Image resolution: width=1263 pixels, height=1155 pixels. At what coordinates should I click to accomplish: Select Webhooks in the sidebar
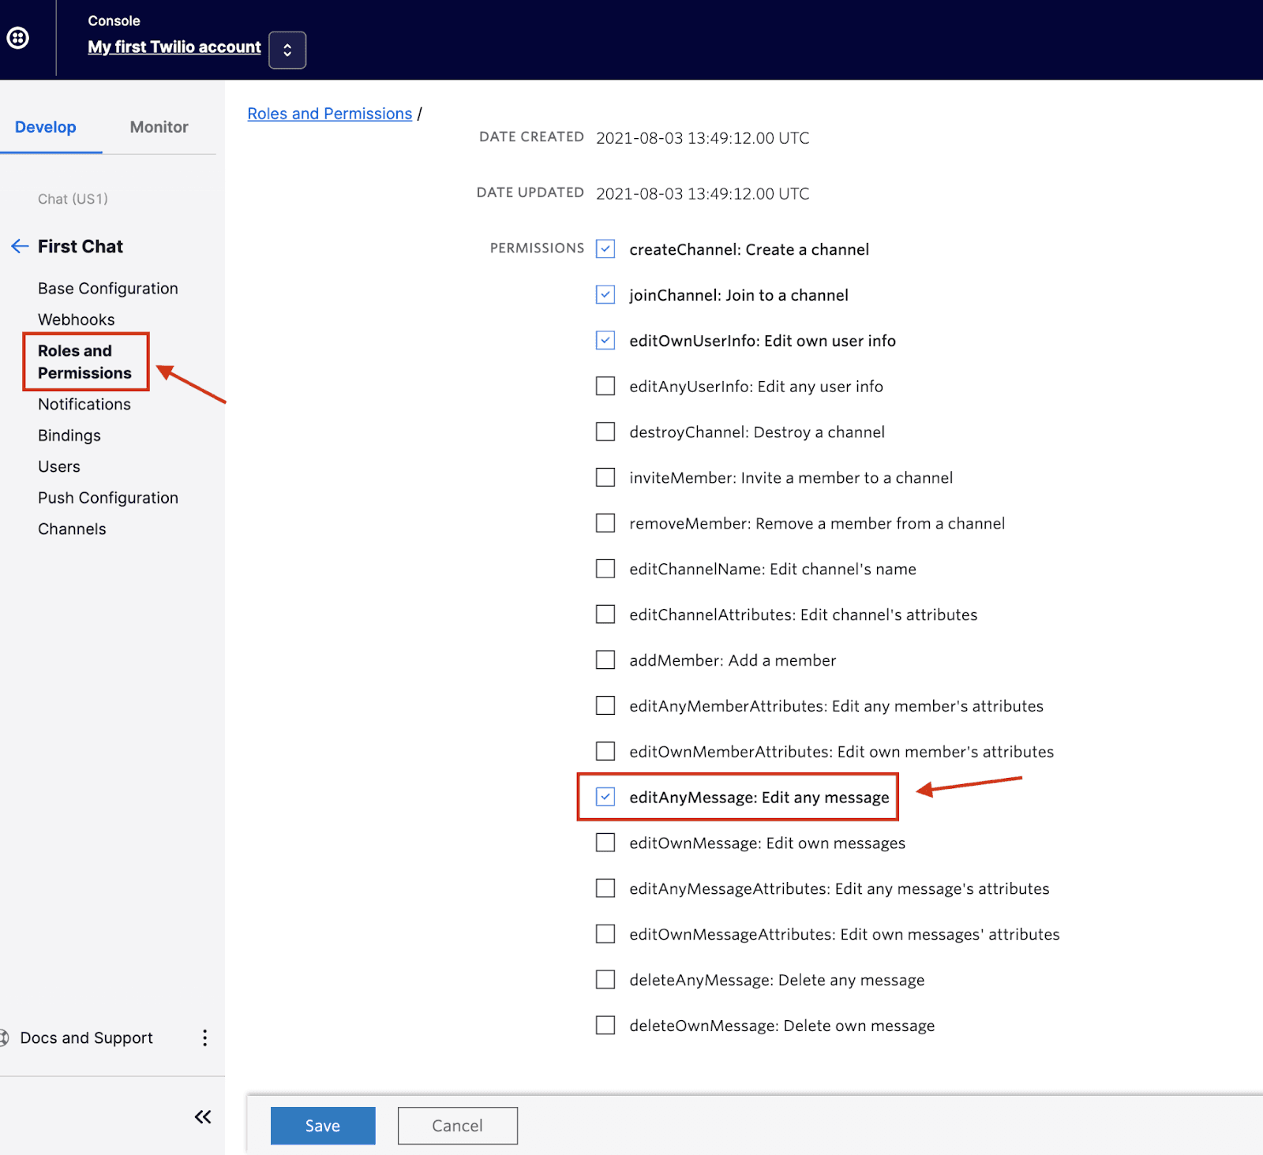point(76,320)
